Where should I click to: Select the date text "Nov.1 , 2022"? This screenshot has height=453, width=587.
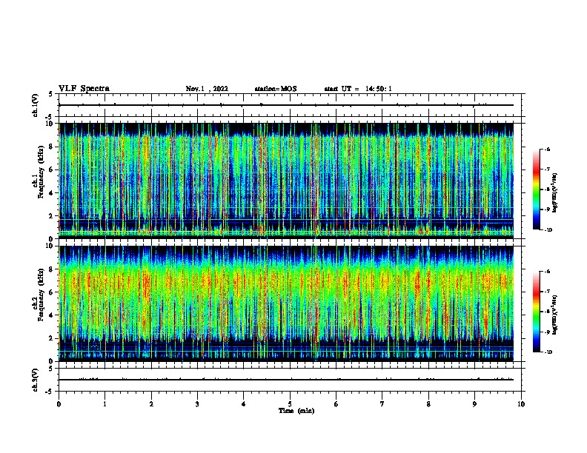pos(207,89)
